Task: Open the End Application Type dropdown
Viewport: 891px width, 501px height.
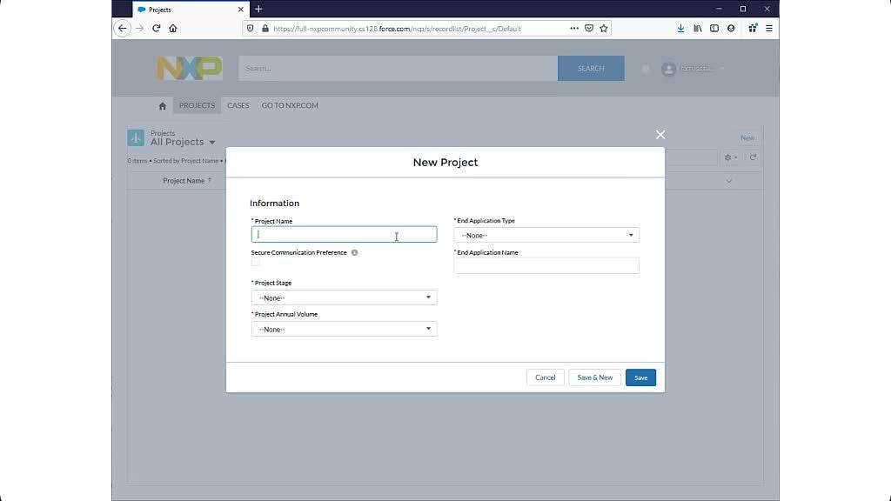Action: [546, 235]
